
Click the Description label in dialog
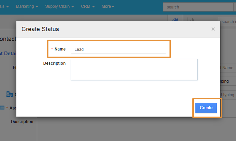54,63
